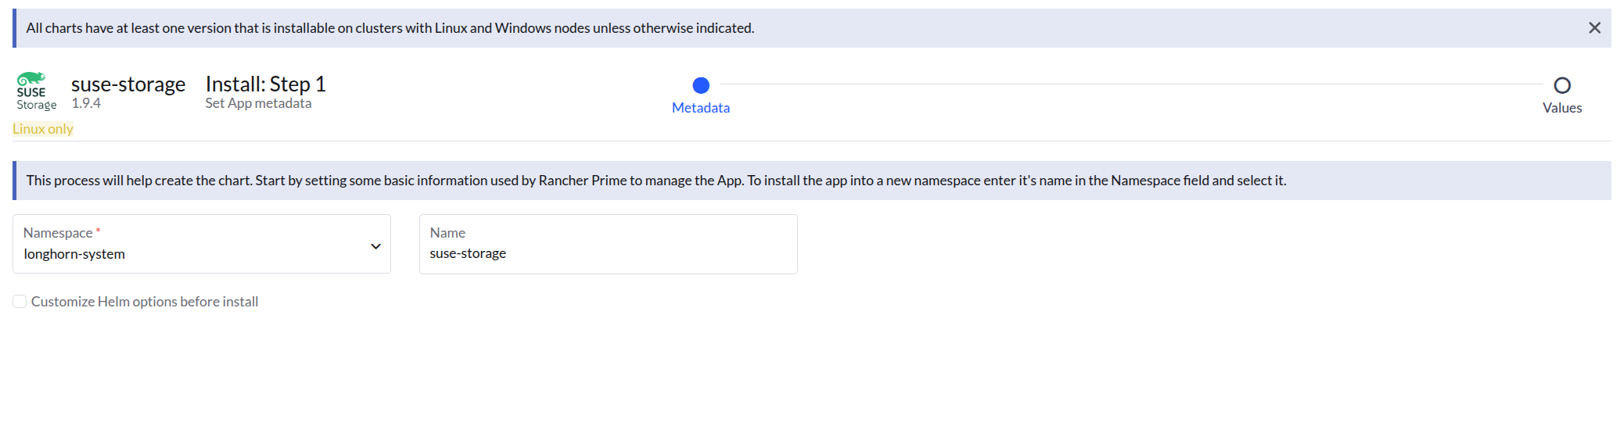Click the blue Metadata step circle

point(701,85)
